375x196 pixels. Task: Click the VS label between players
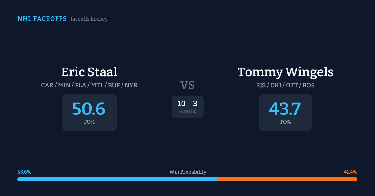pyautogui.click(x=187, y=85)
